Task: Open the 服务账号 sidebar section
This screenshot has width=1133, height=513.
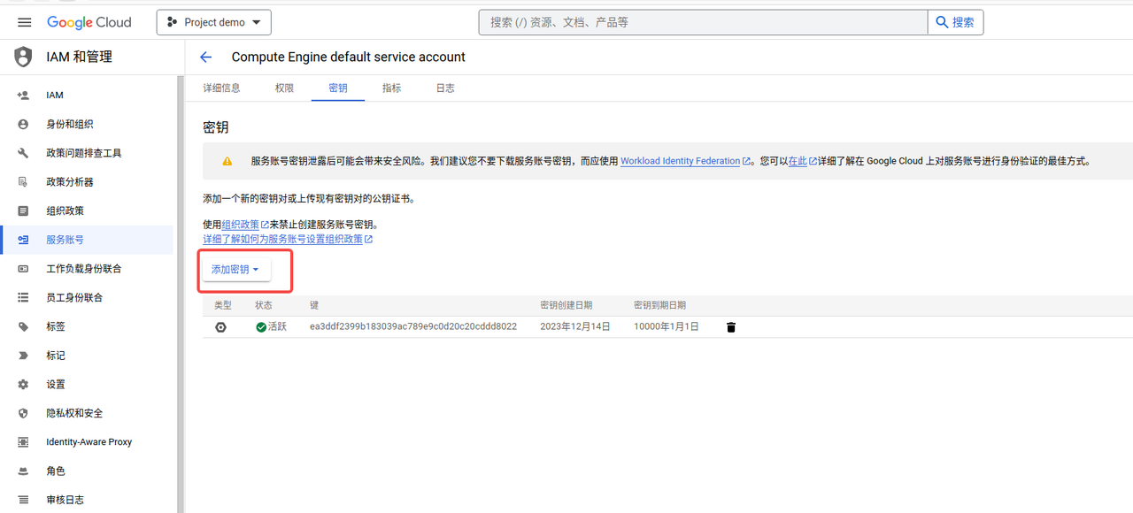Action: (x=65, y=239)
